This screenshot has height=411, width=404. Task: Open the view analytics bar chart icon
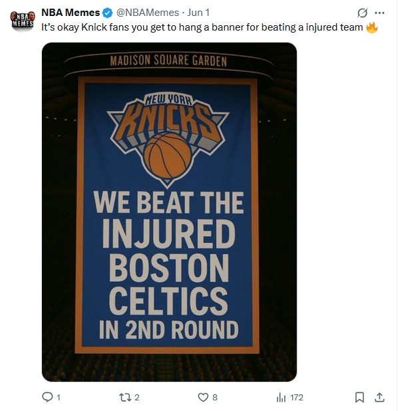(x=281, y=397)
